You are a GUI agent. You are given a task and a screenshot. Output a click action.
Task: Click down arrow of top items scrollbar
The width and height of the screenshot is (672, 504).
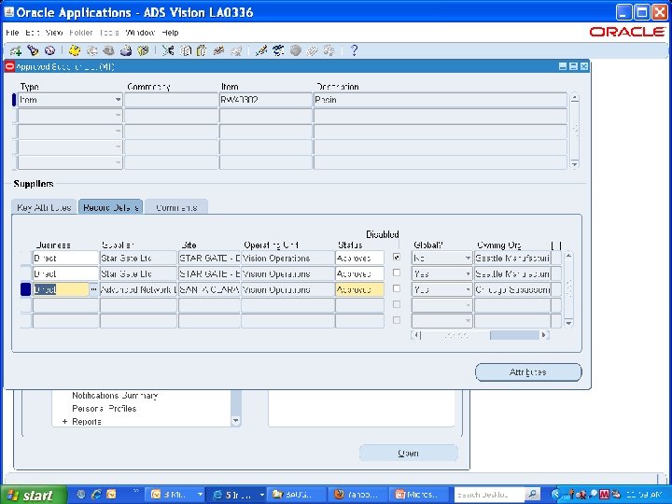pos(575,164)
